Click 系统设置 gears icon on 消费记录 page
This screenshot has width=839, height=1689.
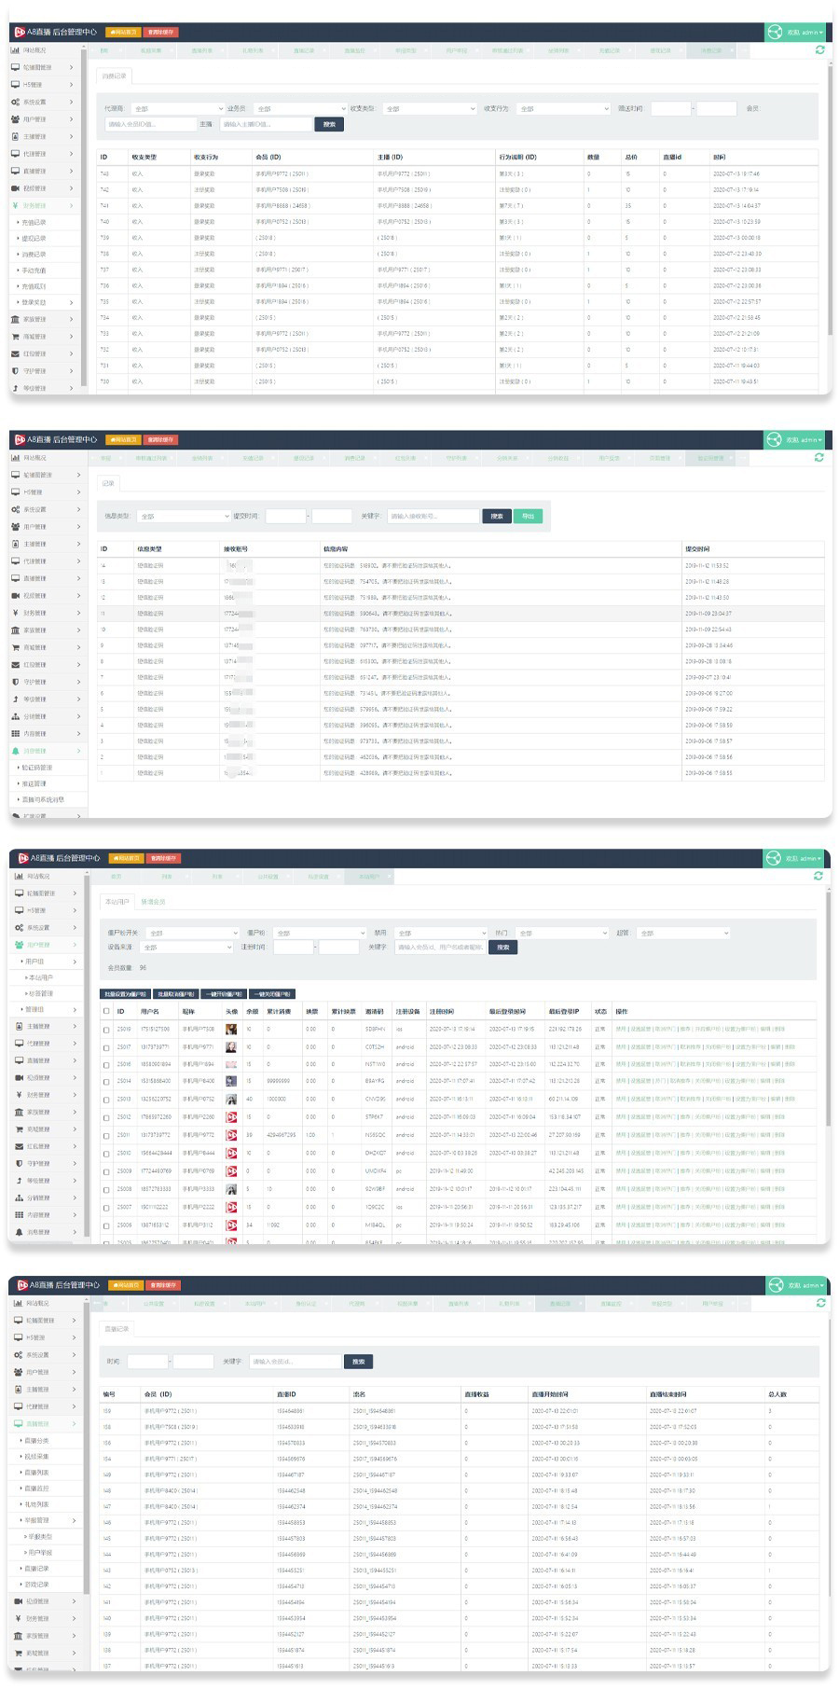[x=15, y=102]
